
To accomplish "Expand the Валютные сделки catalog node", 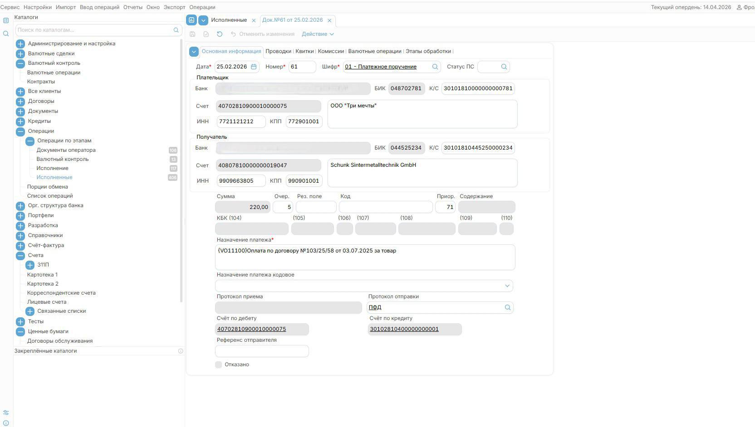I will tap(20, 53).
